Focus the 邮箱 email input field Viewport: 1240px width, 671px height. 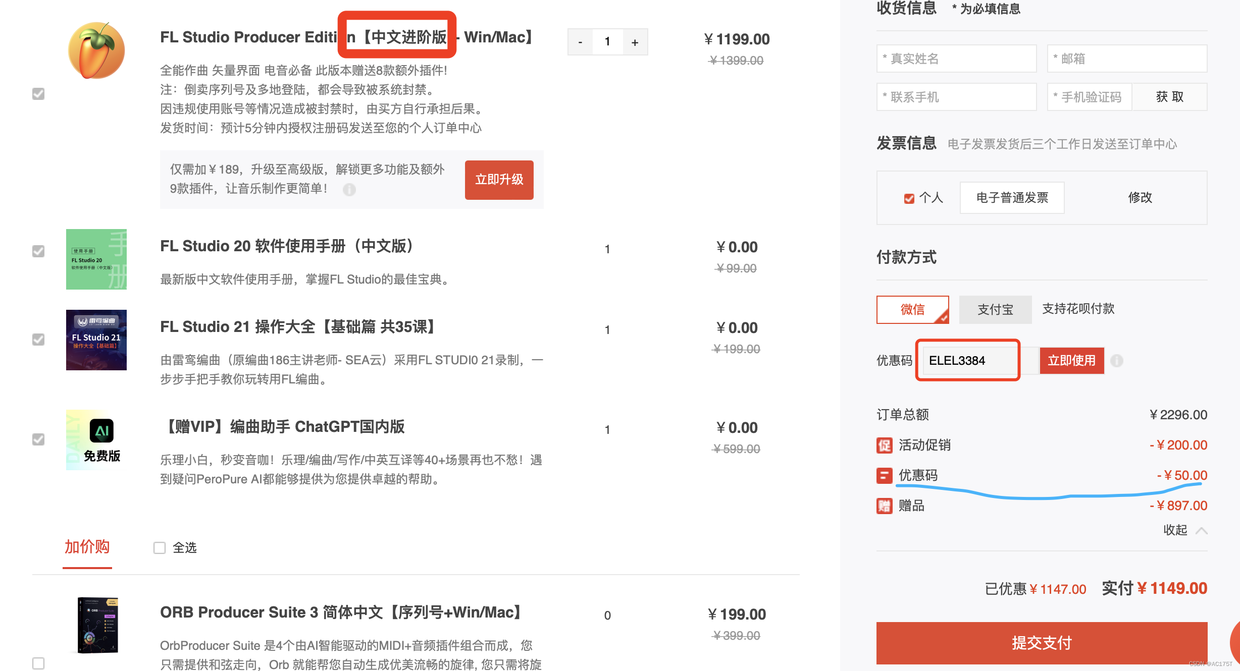coord(1127,59)
